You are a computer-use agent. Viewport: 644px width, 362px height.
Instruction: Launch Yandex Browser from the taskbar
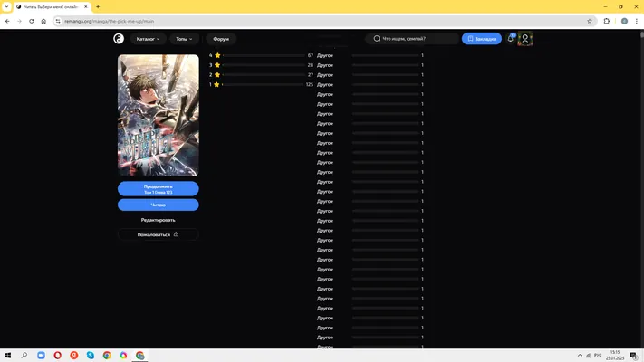(x=74, y=356)
